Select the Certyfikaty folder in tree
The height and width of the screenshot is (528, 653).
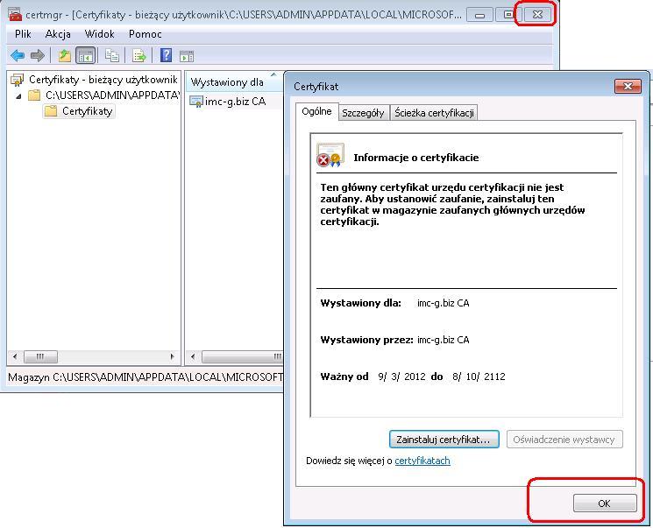click(87, 111)
